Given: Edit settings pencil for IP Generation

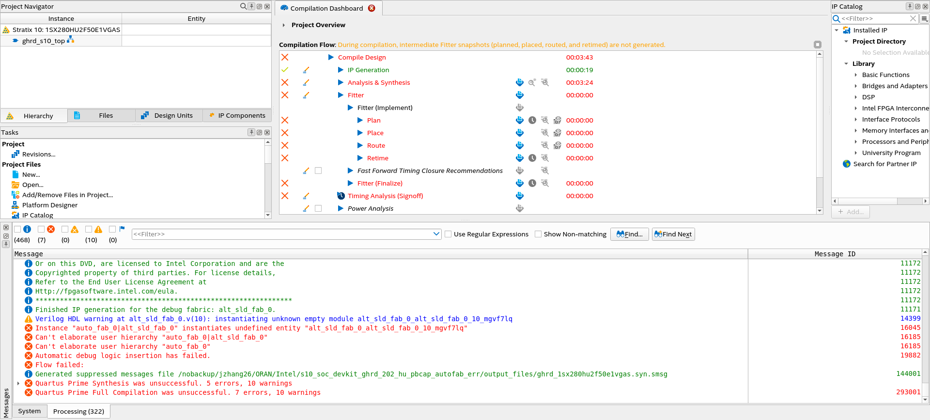Looking at the screenshot, I should pos(306,70).
